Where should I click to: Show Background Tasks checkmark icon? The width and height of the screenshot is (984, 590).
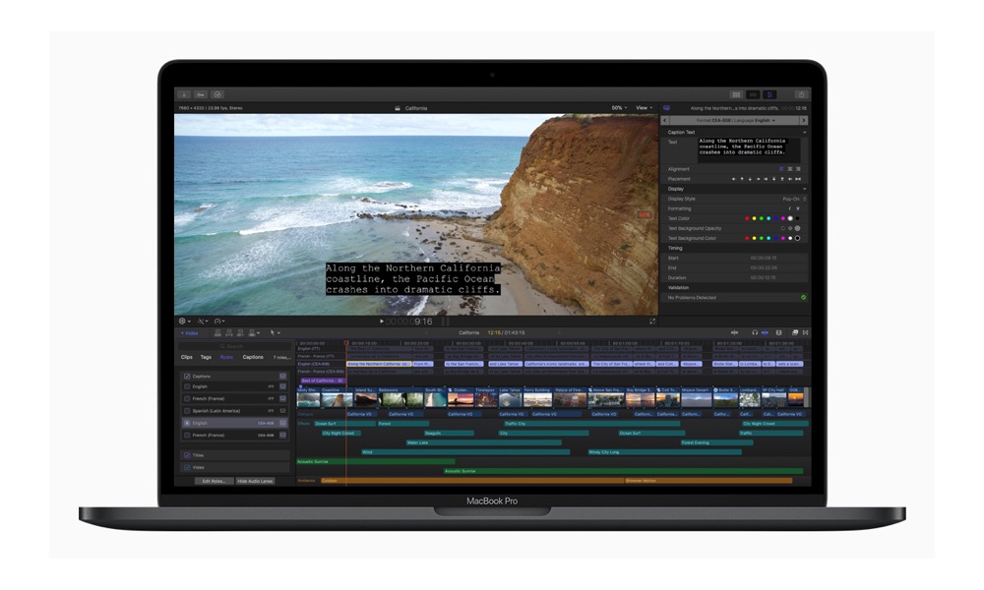(x=217, y=94)
